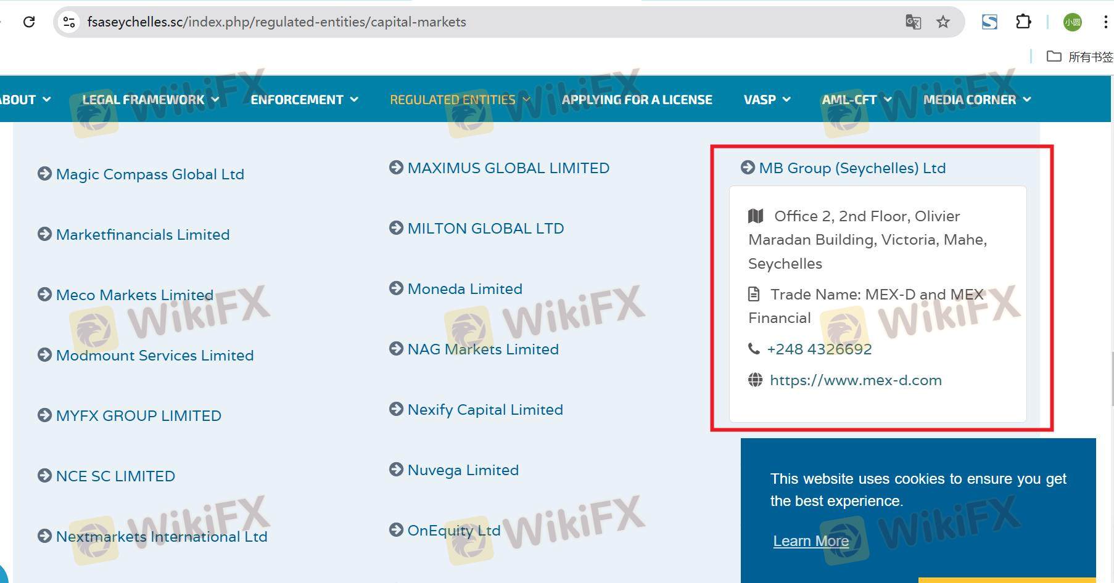
Task: Call the +248 4326692 phone link
Action: click(819, 349)
